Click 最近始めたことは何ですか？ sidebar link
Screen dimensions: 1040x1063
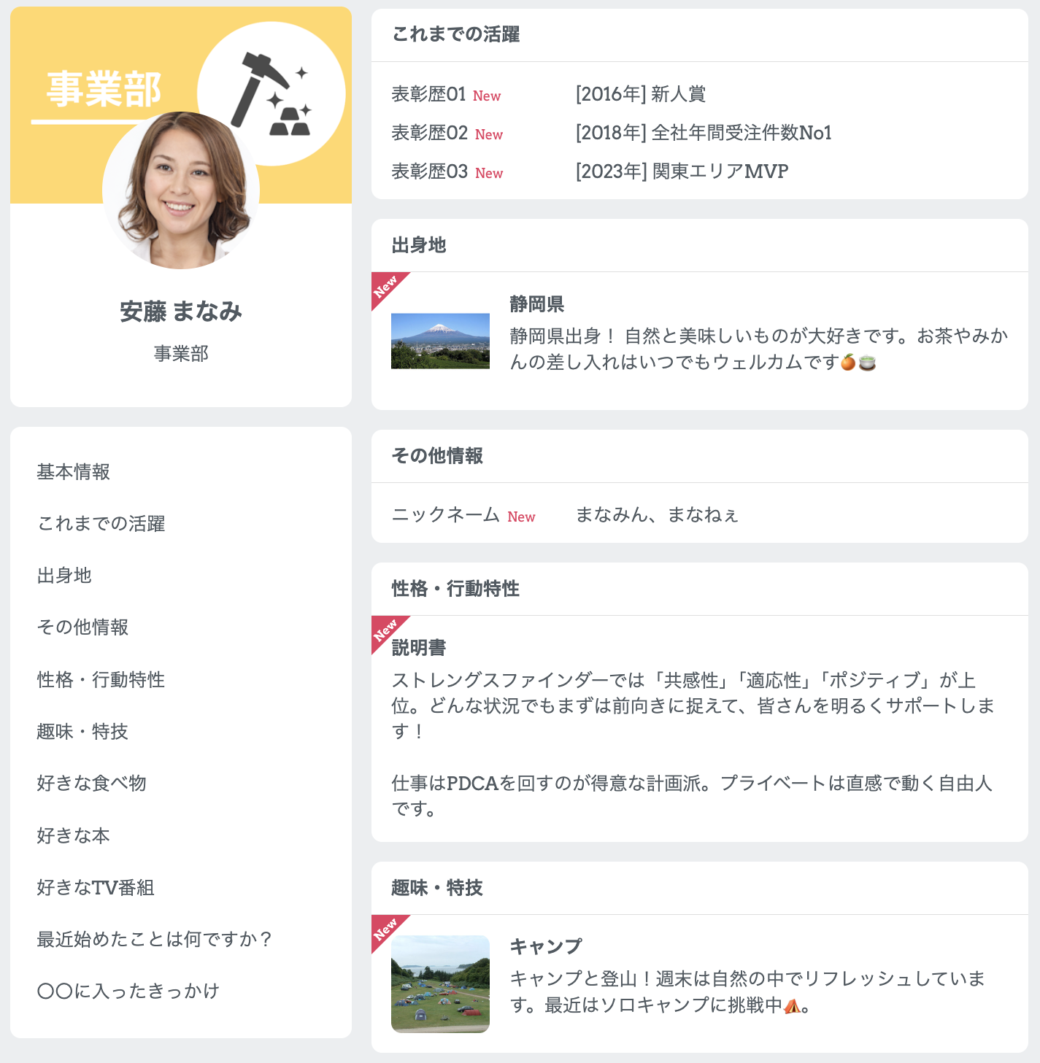coord(155,939)
